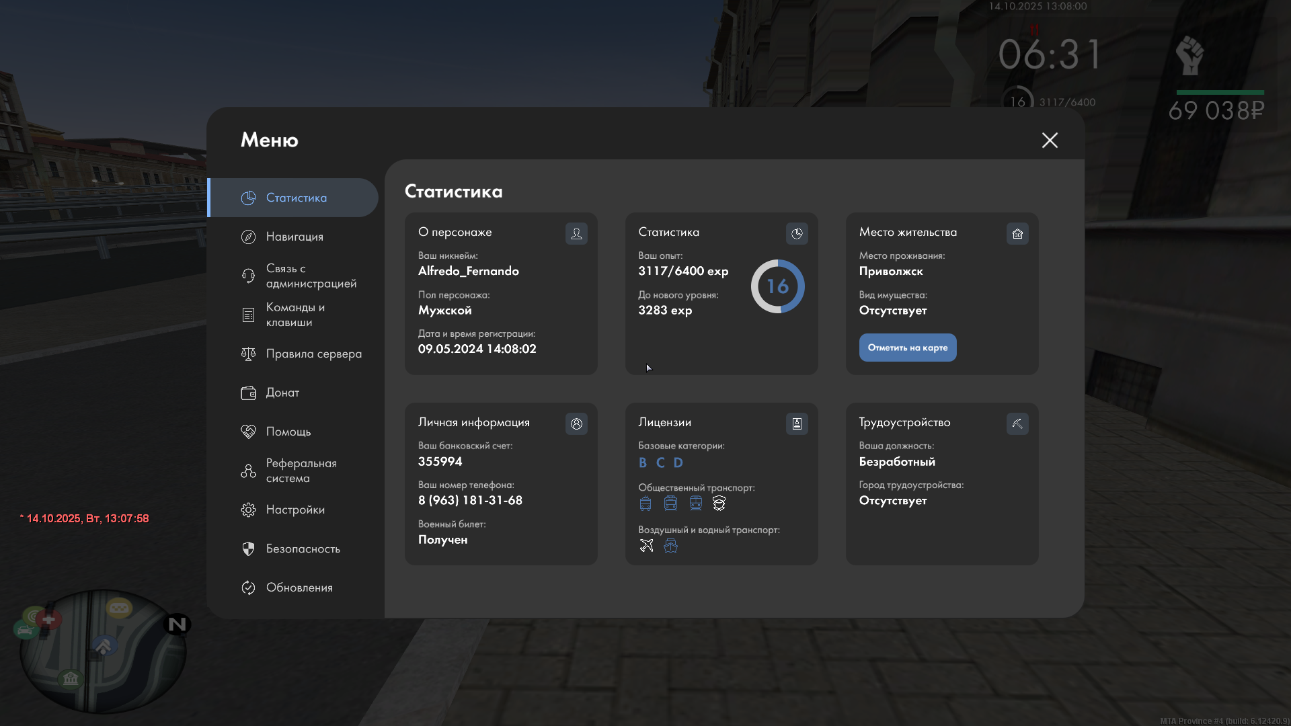Close the Меню window
The image size is (1291, 726).
click(x=1050, y=140)
